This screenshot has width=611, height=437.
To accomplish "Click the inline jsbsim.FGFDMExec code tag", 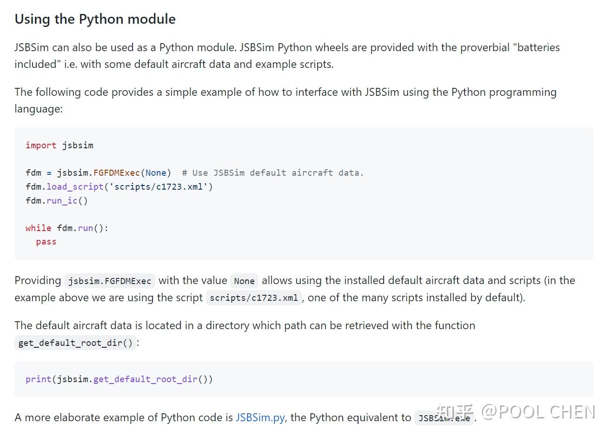I will [110, 281].
